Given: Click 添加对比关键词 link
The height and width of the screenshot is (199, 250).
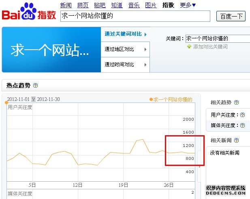Looking at the screenshot, I should click(210, 47).
